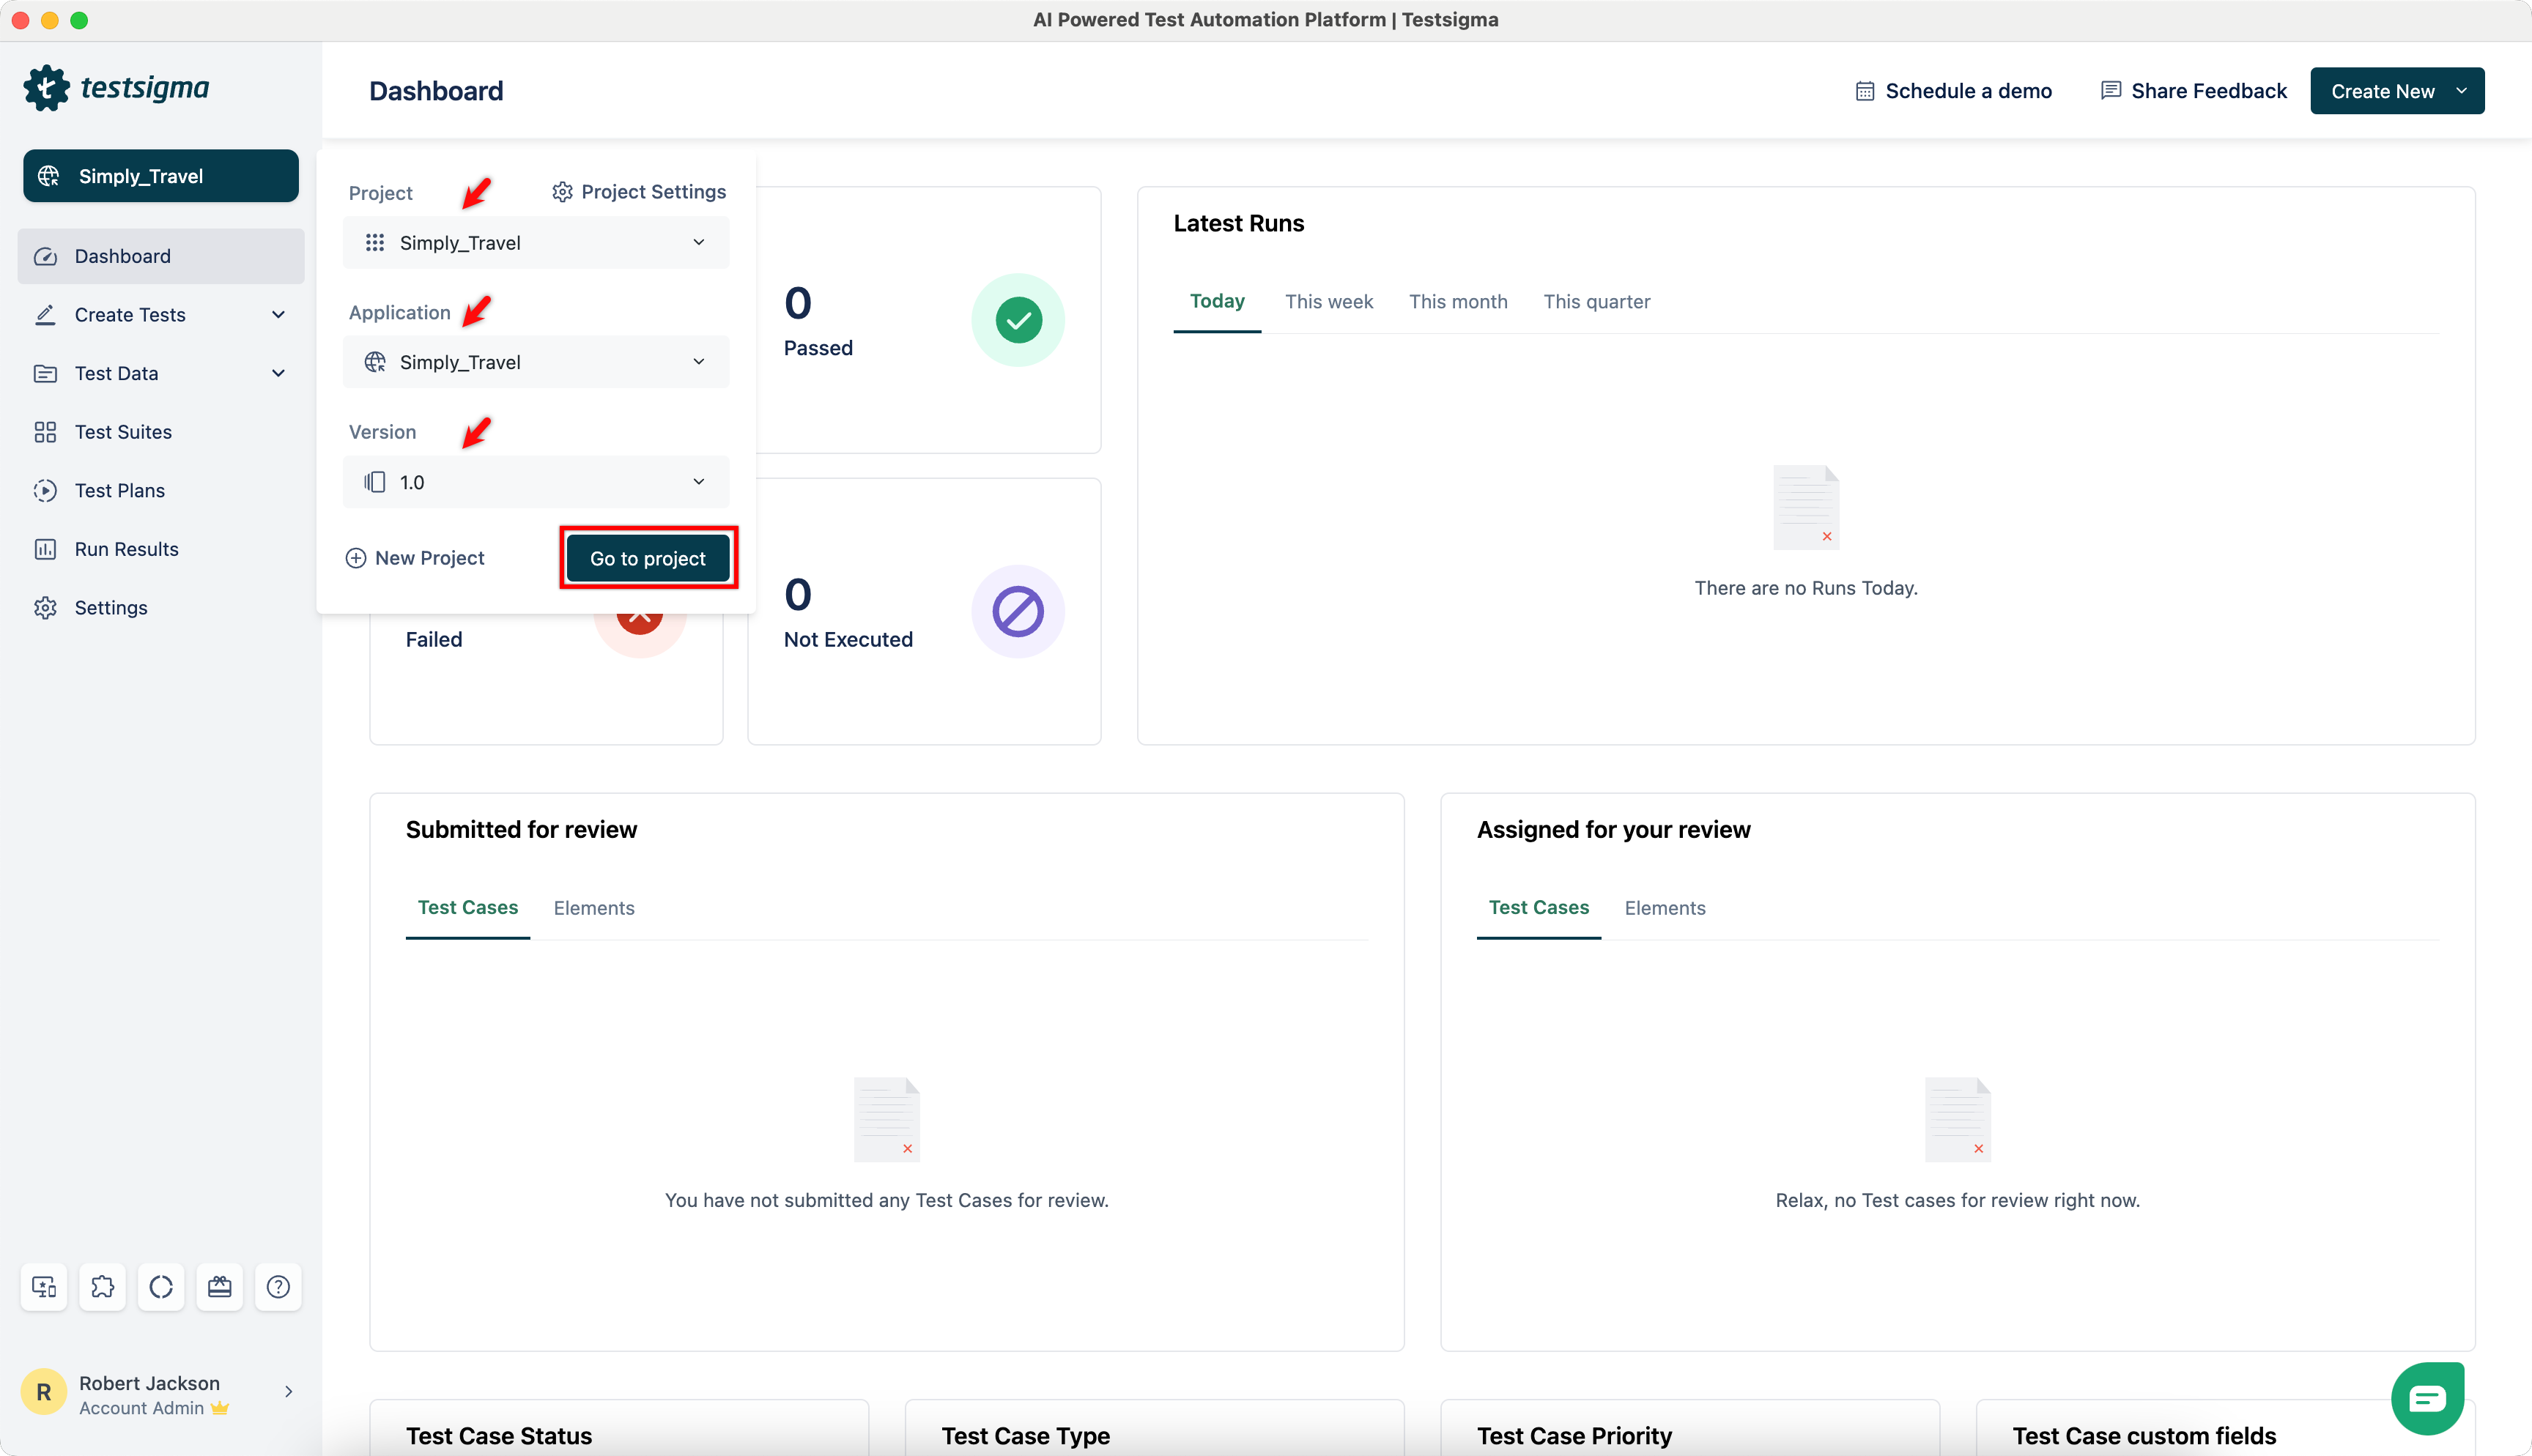Viewport: 2532px width, 1456px height.
Task: Click the Dashboard page heading
Action: [x=436, y=91]
